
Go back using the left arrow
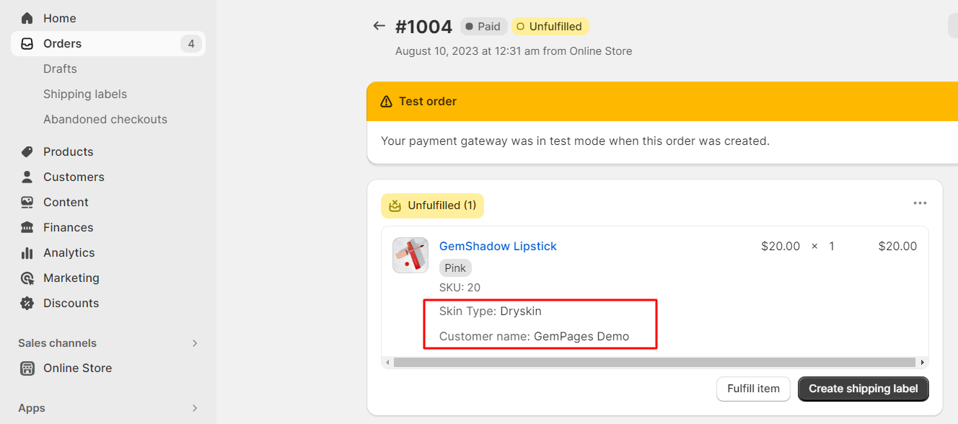379,27
